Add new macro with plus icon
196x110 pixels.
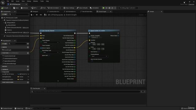coord(28,67)
